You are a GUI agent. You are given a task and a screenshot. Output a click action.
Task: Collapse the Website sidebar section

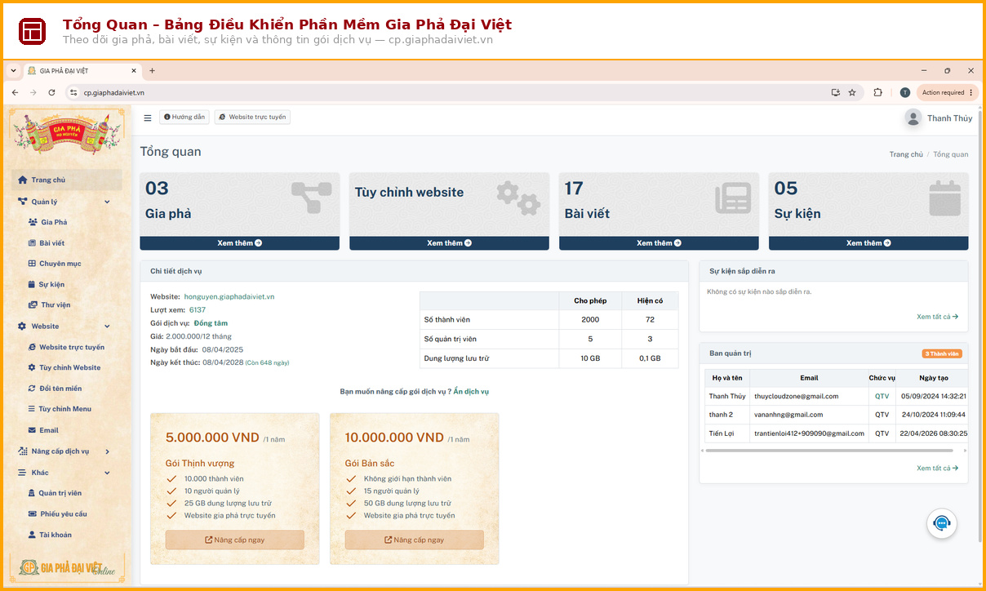67,327
